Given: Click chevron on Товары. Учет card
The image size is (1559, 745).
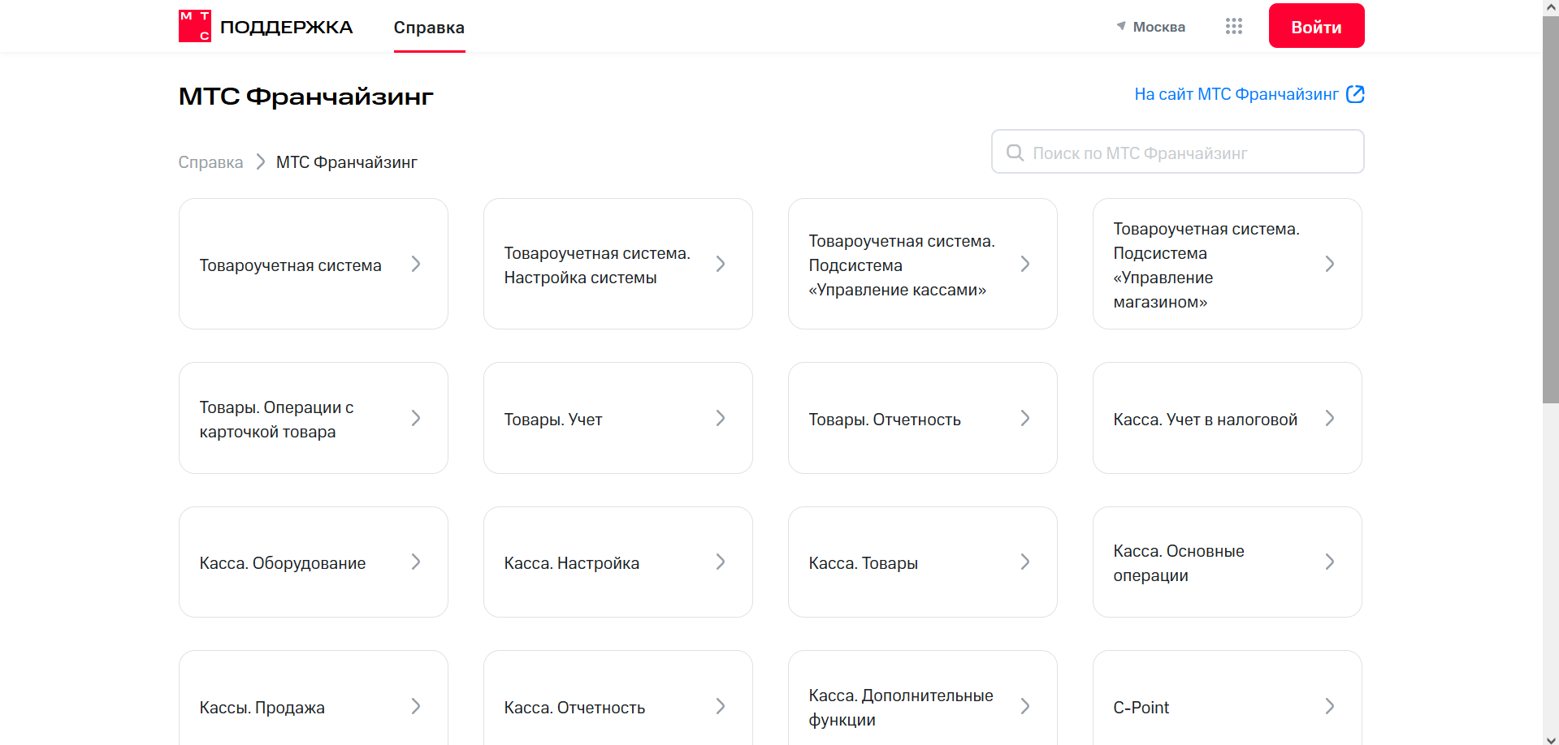Looking at the screenshot, I should pyautogui.click(x=721, y=418).
